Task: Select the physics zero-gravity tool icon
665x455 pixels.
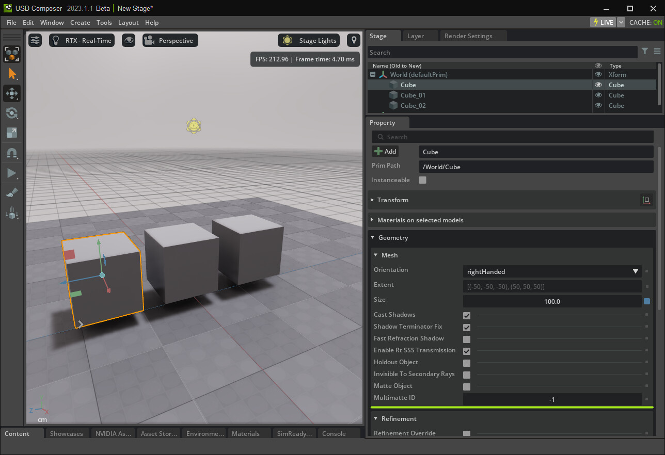Action: (12, 213)
